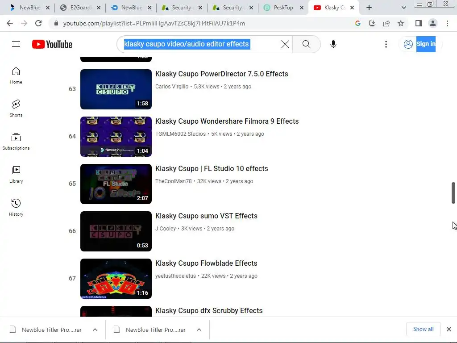Screen dimensions: 457x343
Task: Open Library in the sidebar
Action: click(x=16, y=175)
